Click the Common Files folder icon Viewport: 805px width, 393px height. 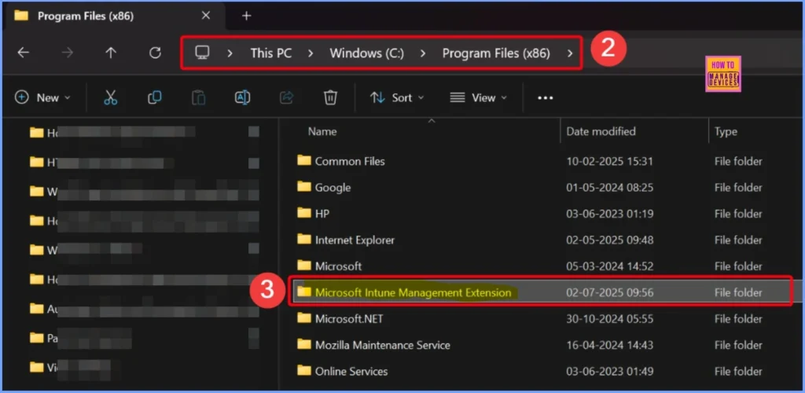[x=304, y=160]
